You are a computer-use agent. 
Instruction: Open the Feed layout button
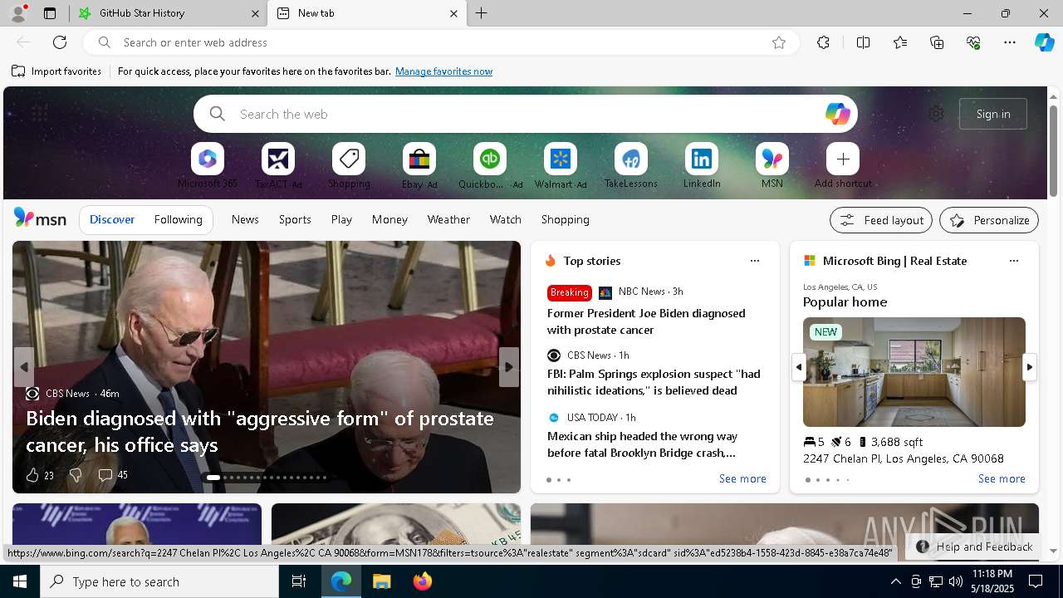tap(881, 220)
